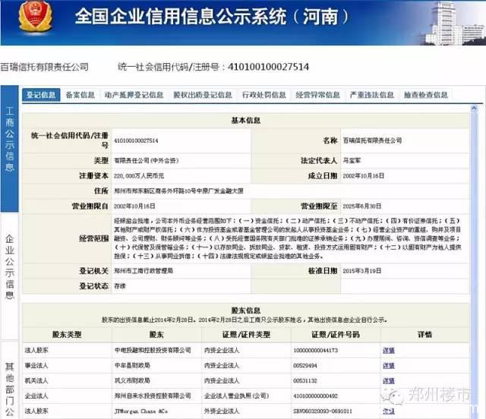Switch to the 经营异常信息 tab
This screenshot has height=419, width=486.
317,95
